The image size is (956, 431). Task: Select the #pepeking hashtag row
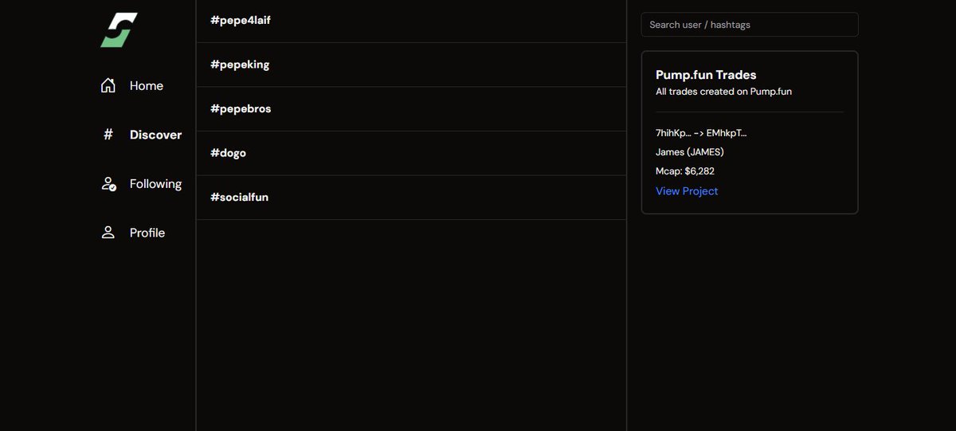click(x=411, y=65)
